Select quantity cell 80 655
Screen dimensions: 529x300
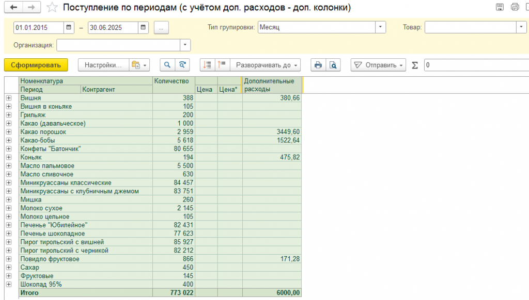click(174, 149)
